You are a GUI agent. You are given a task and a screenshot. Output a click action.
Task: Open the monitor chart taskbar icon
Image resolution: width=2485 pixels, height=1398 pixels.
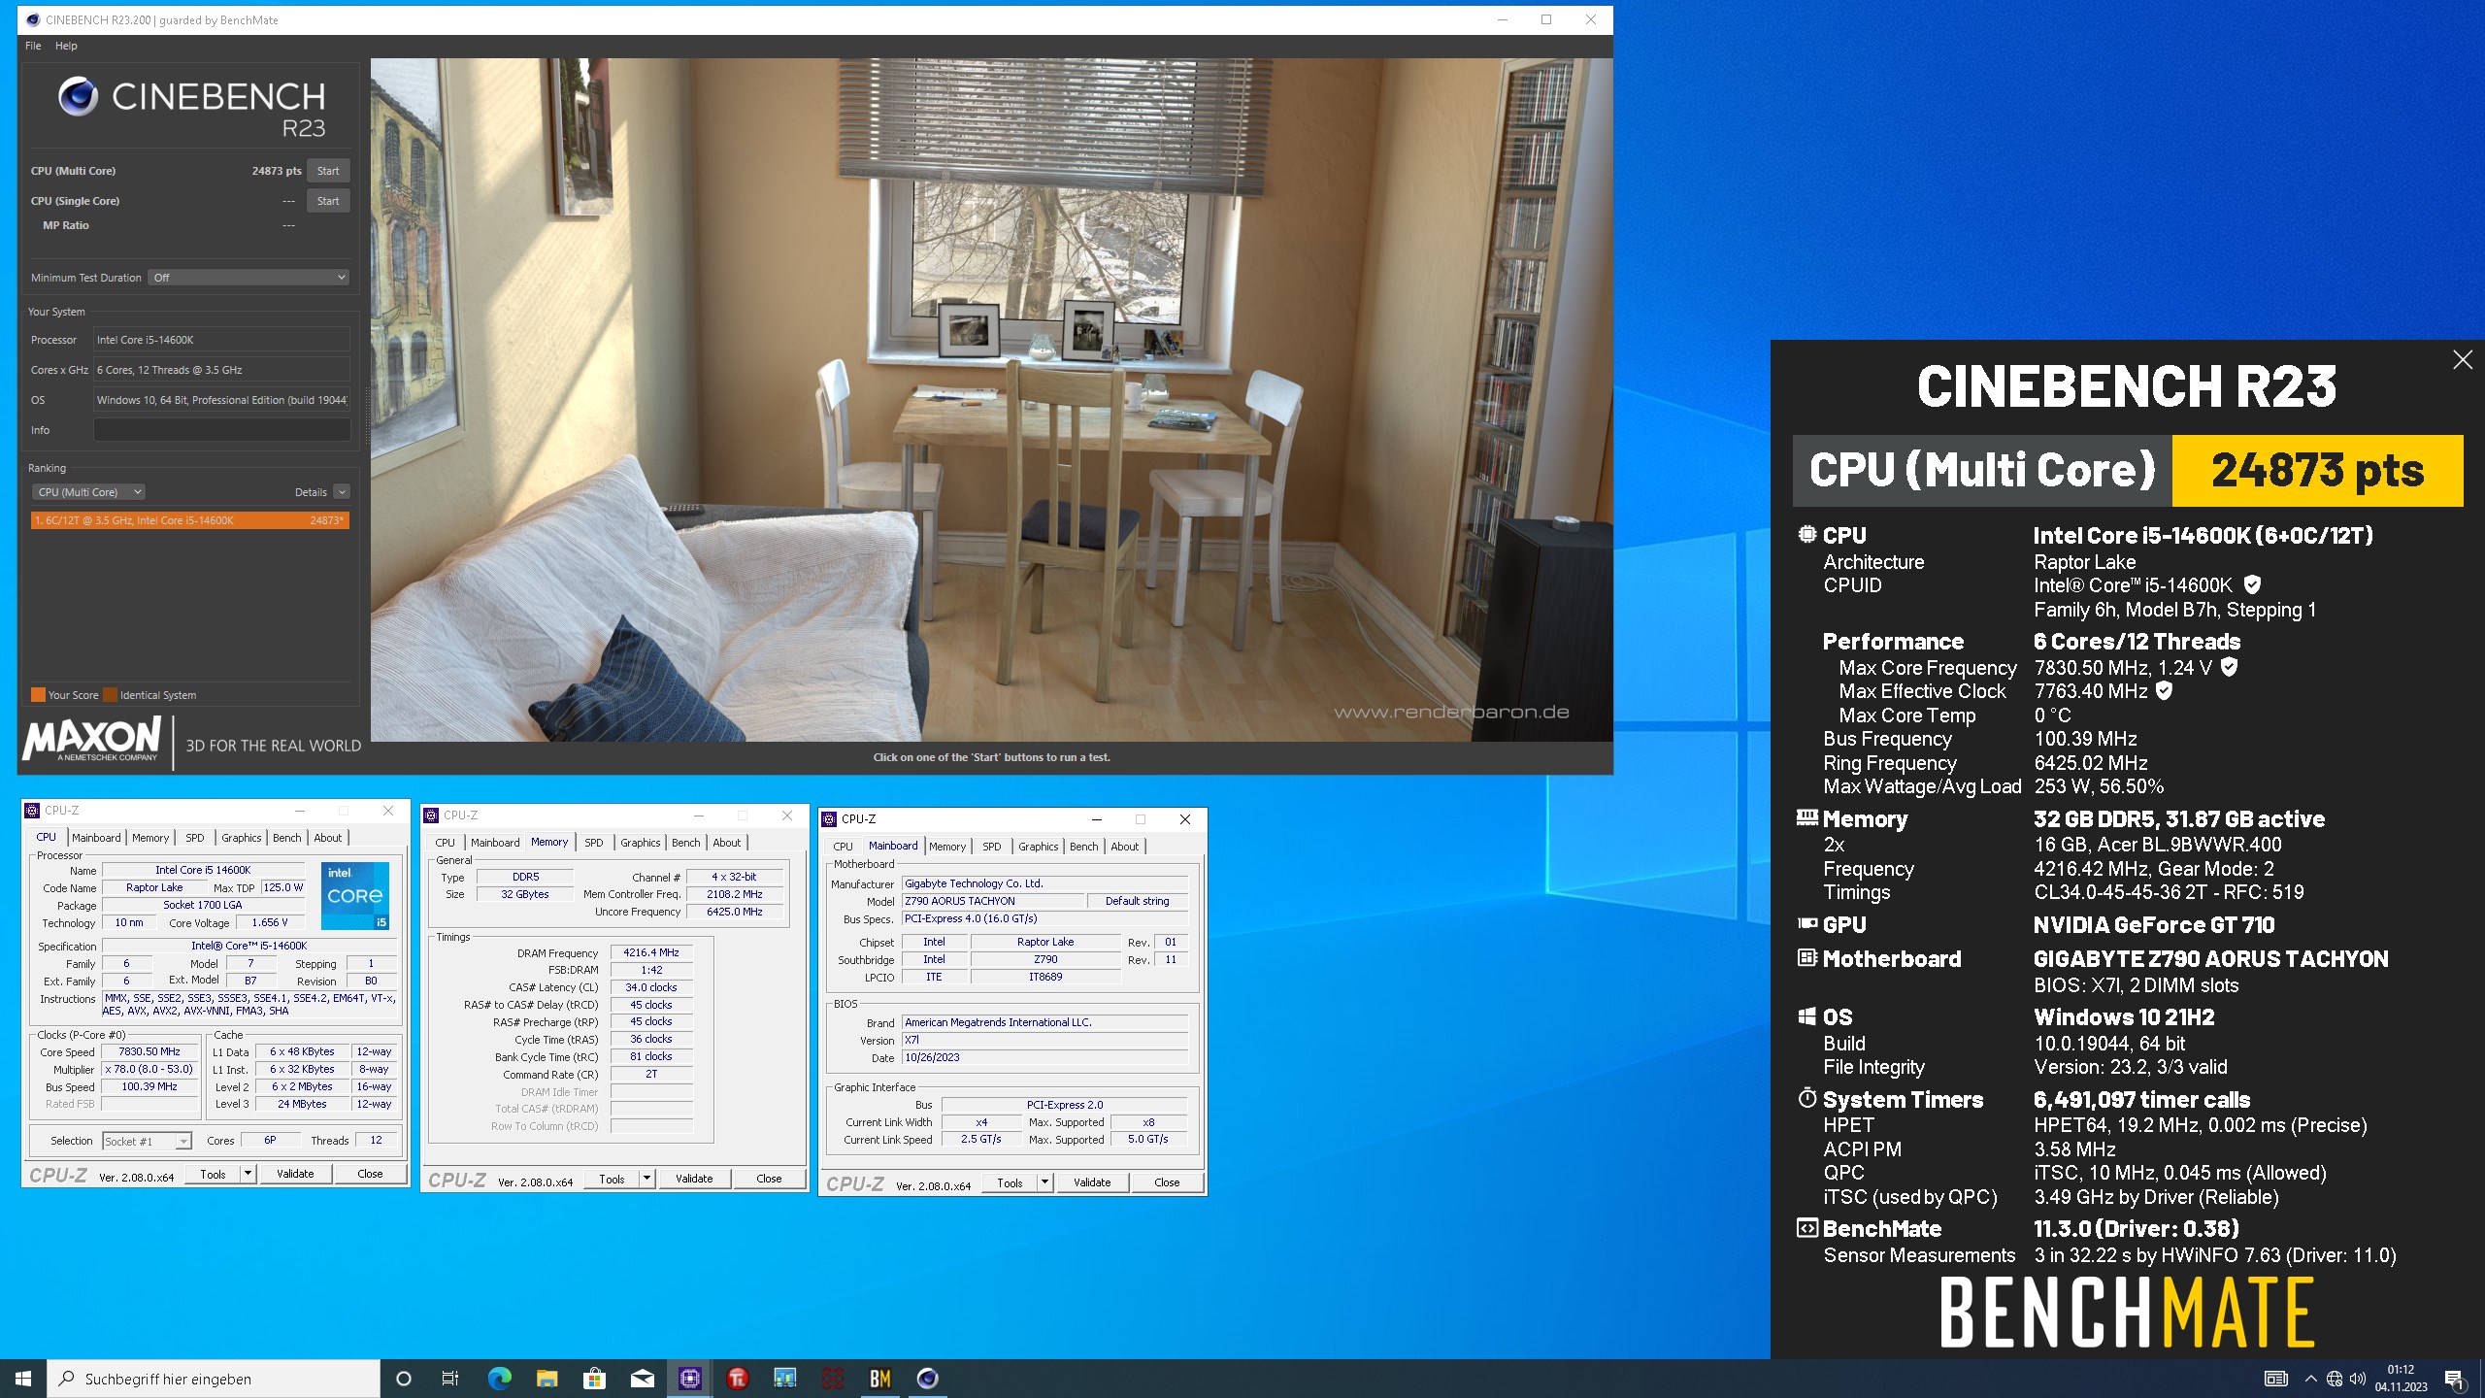(x=784, y=1379)
